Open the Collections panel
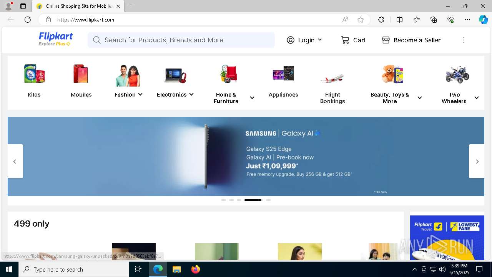The width and height of the screenshot is (492, 277). (x=434, y=20)
